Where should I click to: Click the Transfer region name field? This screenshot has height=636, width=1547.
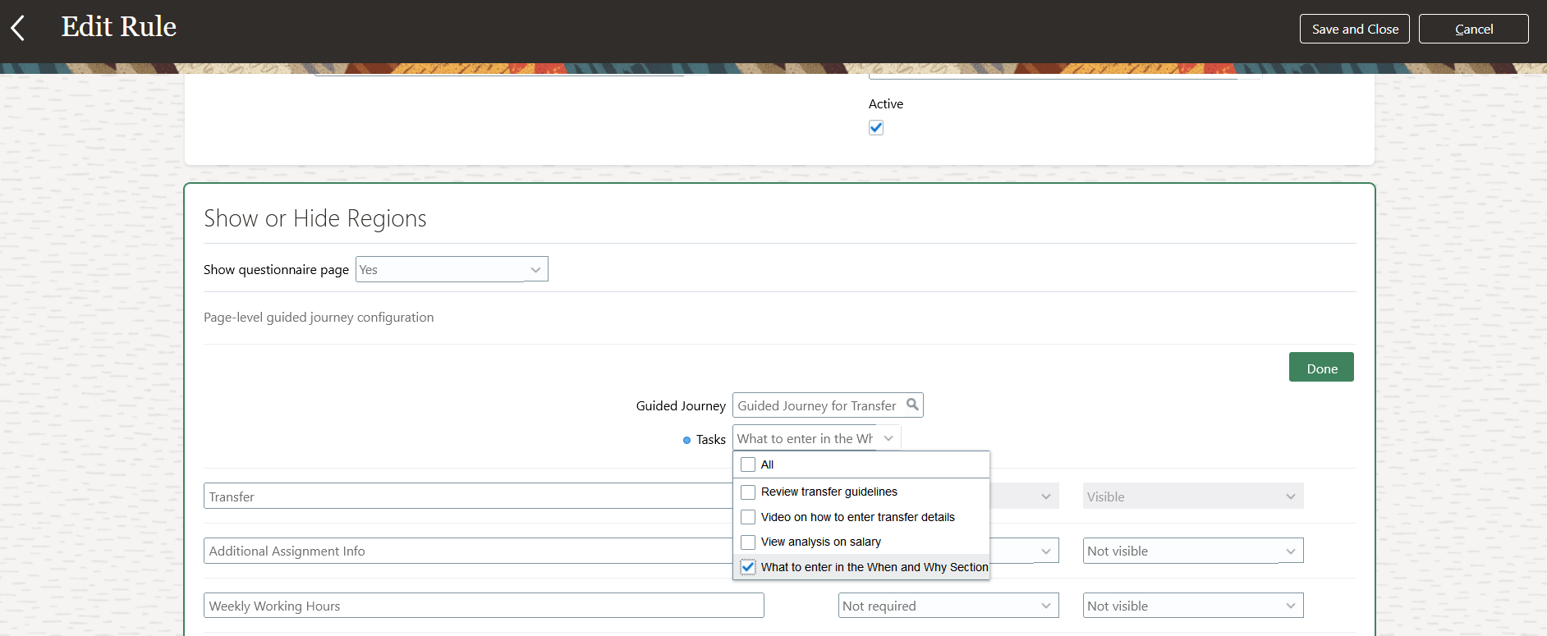(468, 496)
